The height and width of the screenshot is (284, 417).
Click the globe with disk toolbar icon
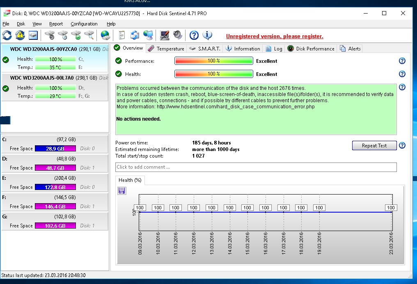(x=105, y=35)
